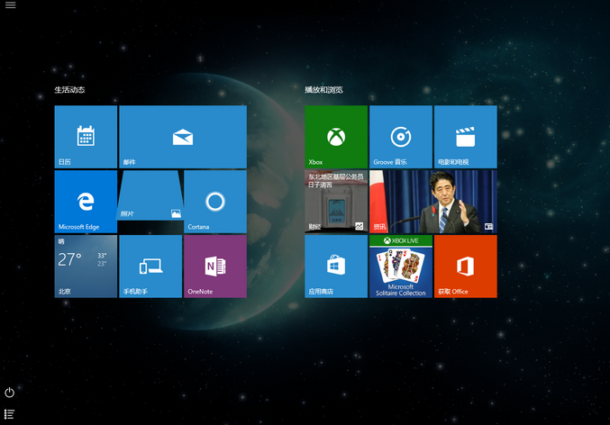
Task: Launch Microsoft Solitaire Collection tile
Action: click(x=401, y=267)
